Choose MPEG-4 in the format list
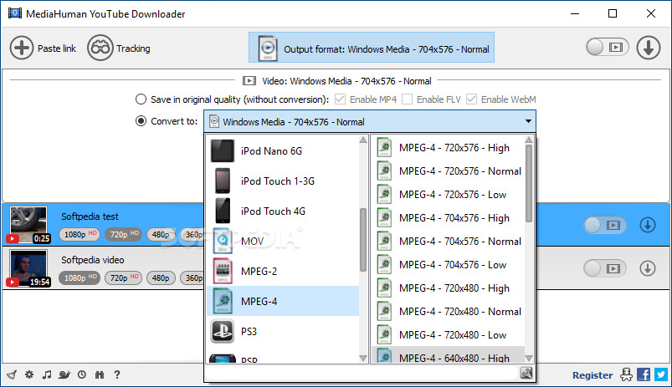 coord(283,301)
